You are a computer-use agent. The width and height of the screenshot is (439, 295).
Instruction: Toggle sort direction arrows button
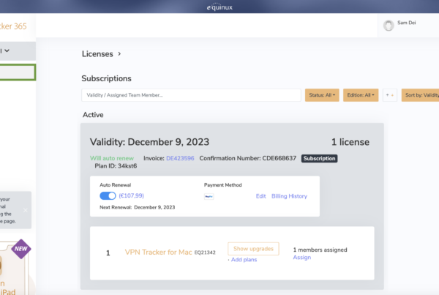[x=390, y=95]
